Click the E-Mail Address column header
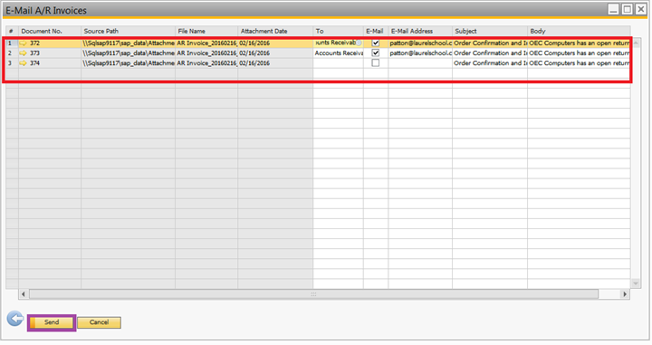The width and height of the screenshot is (652, 345). pyautogui.click(x=420, y=31)
